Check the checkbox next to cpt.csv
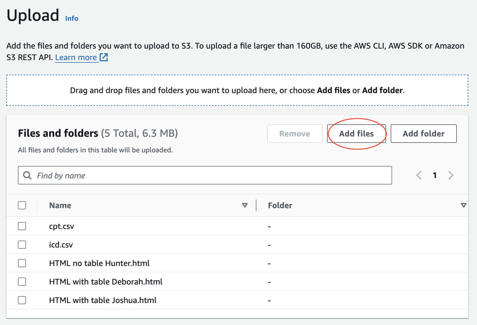This screenshot has height=325, width=477. click(x=22, y=226)
